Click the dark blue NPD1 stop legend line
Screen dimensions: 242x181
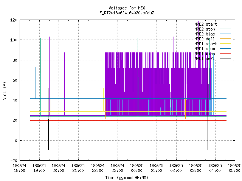pyautogui.click(x=225, y=49)
